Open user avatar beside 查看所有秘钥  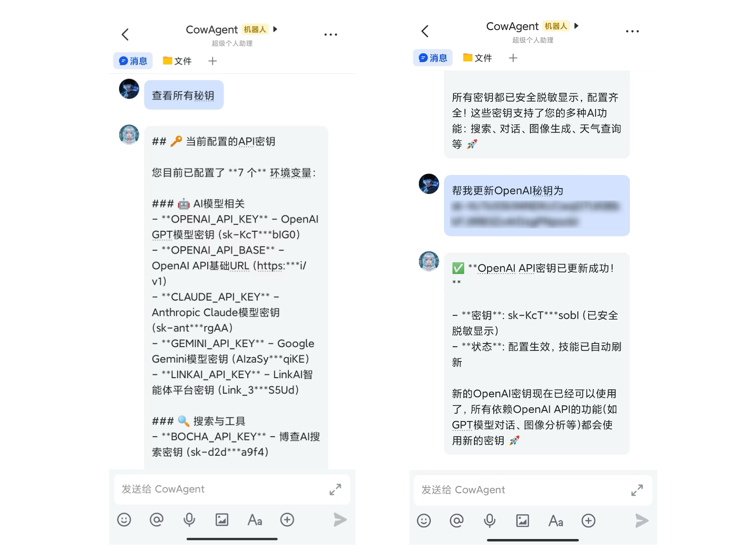pyautogui.click(x=129, y=89)
